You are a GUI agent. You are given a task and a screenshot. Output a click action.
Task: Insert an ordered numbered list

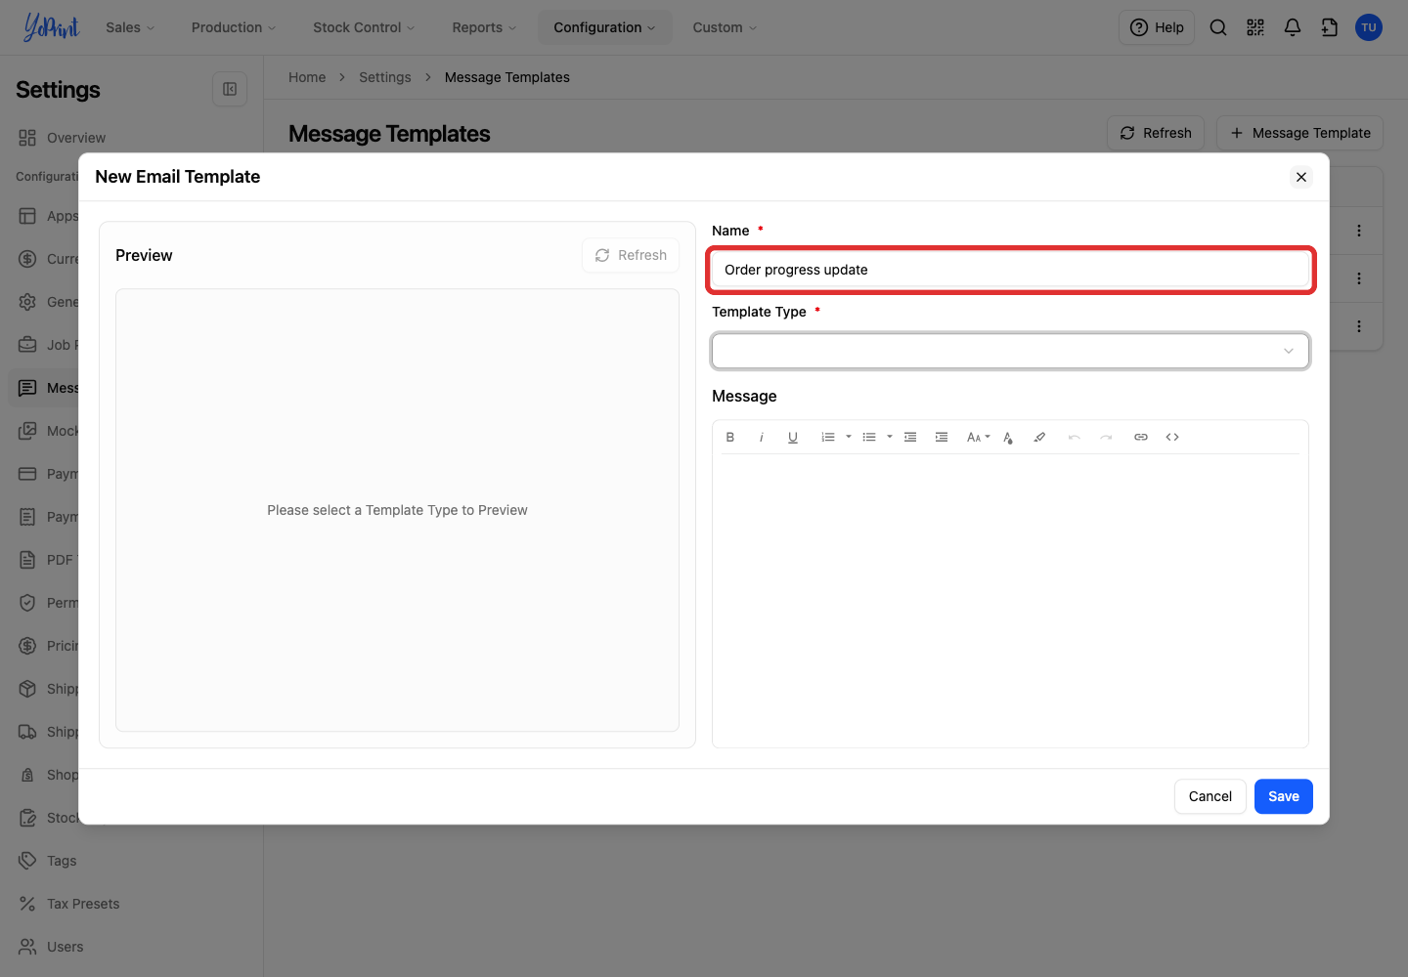[828, 438]
